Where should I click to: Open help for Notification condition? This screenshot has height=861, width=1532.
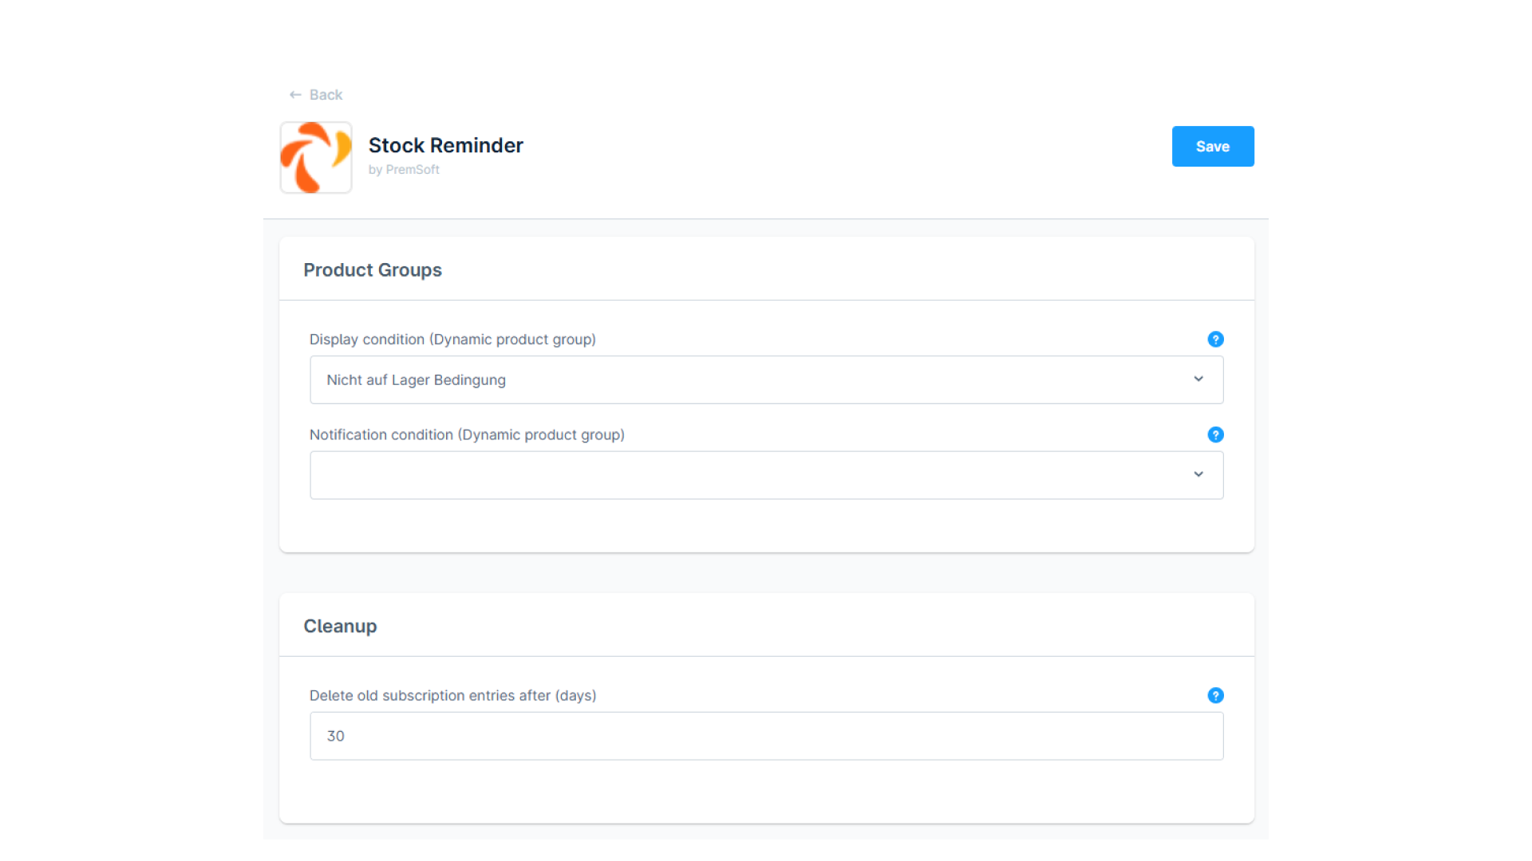[x=1215, y=435]
